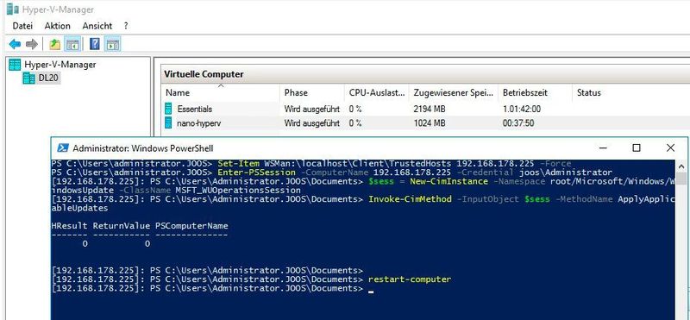The image size is (690, 320).
Task: Maximize the PowerShell window
Action: tap(637, 147)
